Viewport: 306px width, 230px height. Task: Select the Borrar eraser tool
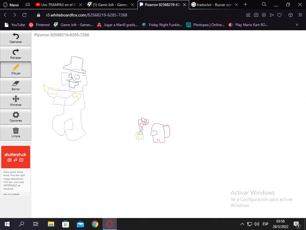point(16,86)
